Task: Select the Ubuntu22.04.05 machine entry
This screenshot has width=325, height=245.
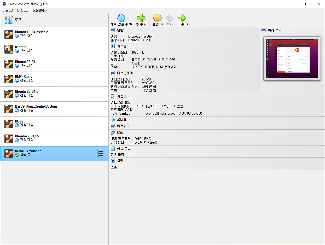Action: tap(54, 138)
